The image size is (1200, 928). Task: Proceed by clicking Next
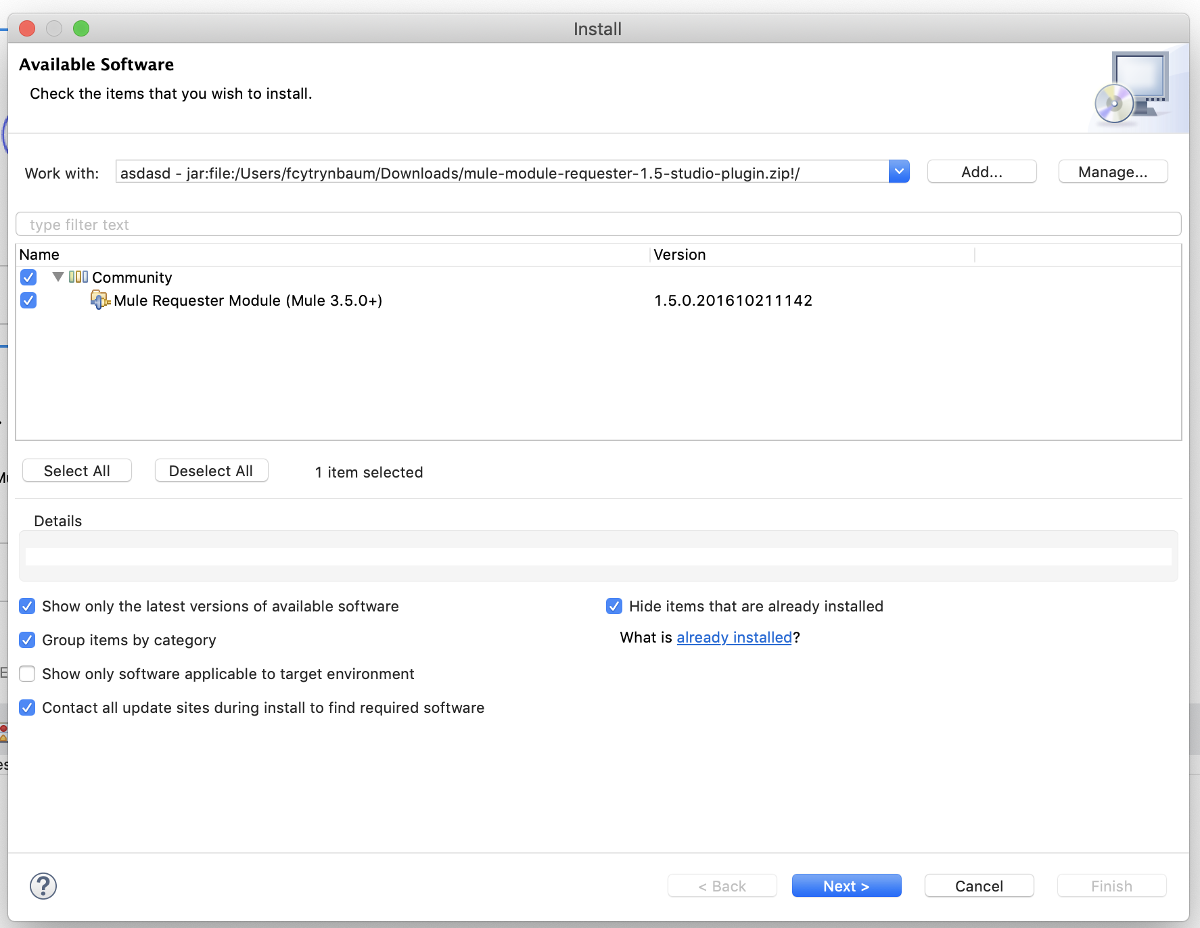846,885
